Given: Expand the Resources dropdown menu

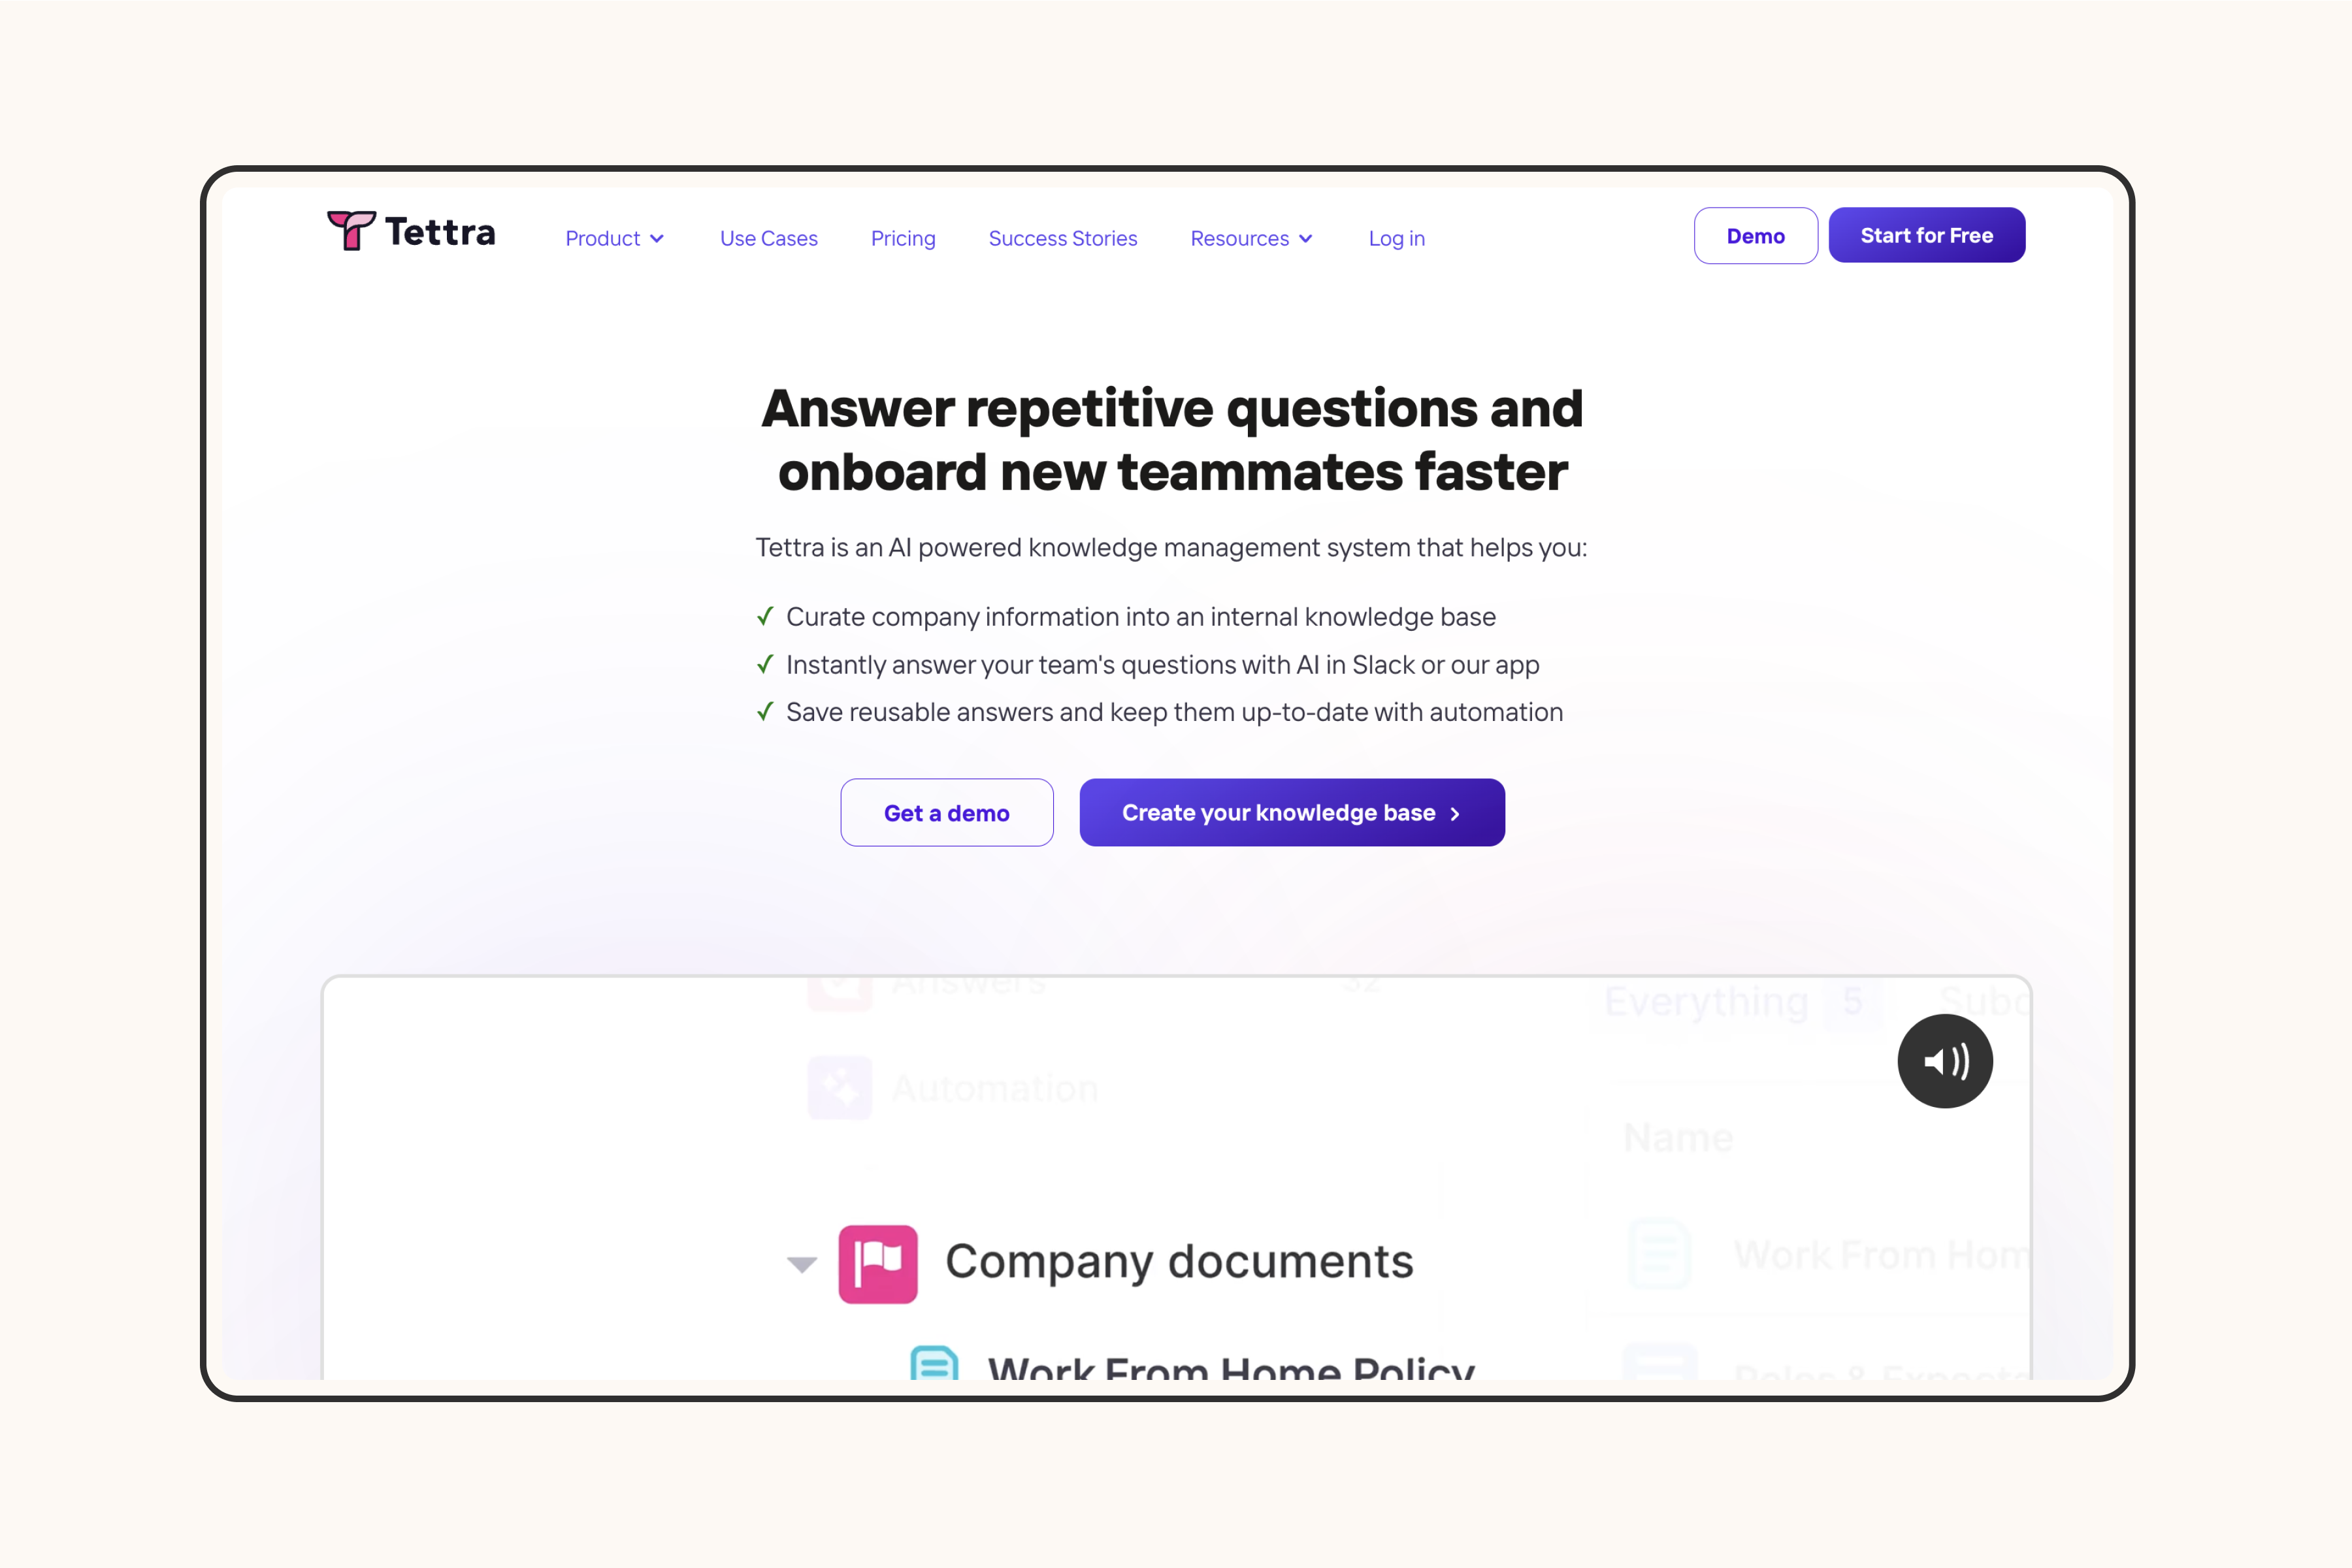Looking at the screenshot, I should [x=1249, y=236].
